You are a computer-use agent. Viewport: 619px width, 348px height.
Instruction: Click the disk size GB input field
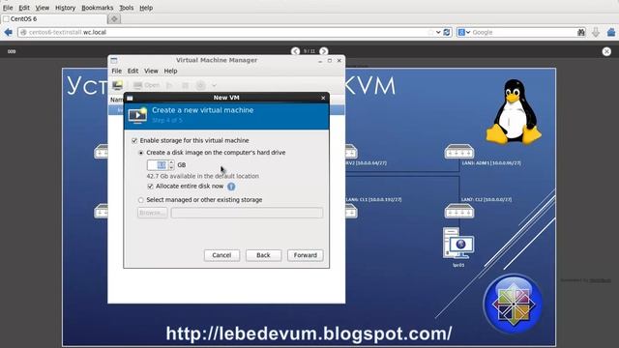[158, 165]
